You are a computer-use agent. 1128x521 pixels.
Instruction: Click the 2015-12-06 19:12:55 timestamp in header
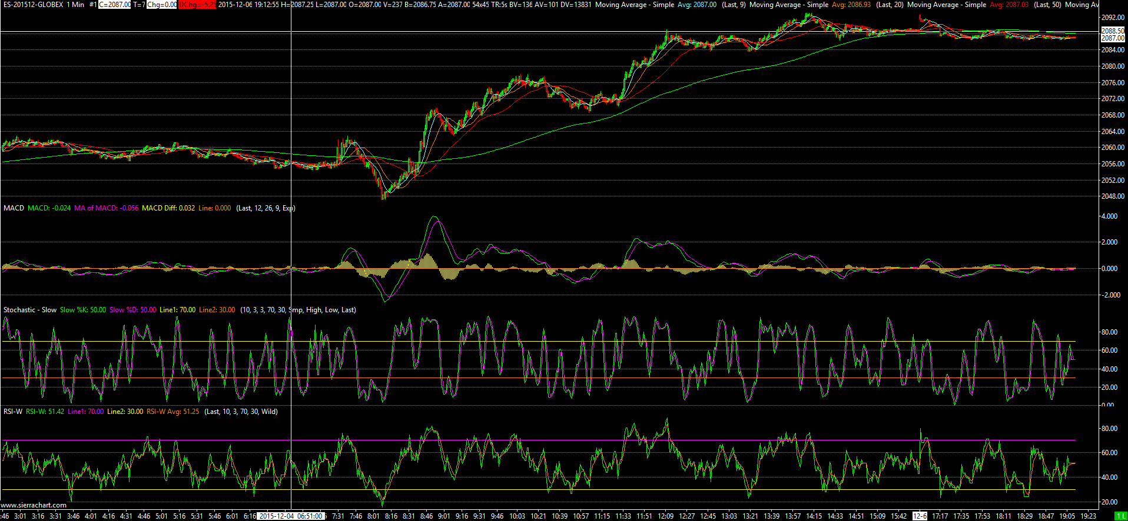[248, 5]
